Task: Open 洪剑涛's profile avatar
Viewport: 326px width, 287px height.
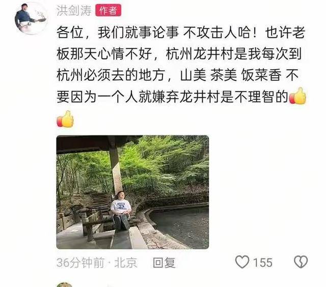Action: (x=32, y=18)
